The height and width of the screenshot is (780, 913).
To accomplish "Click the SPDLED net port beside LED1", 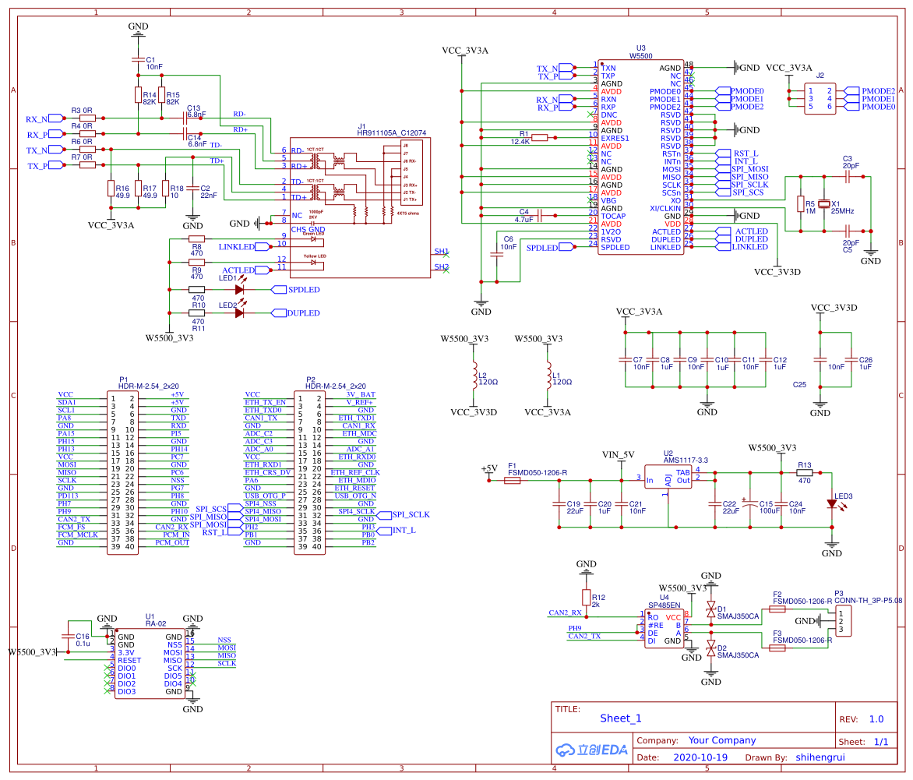I will pos(296,290).
